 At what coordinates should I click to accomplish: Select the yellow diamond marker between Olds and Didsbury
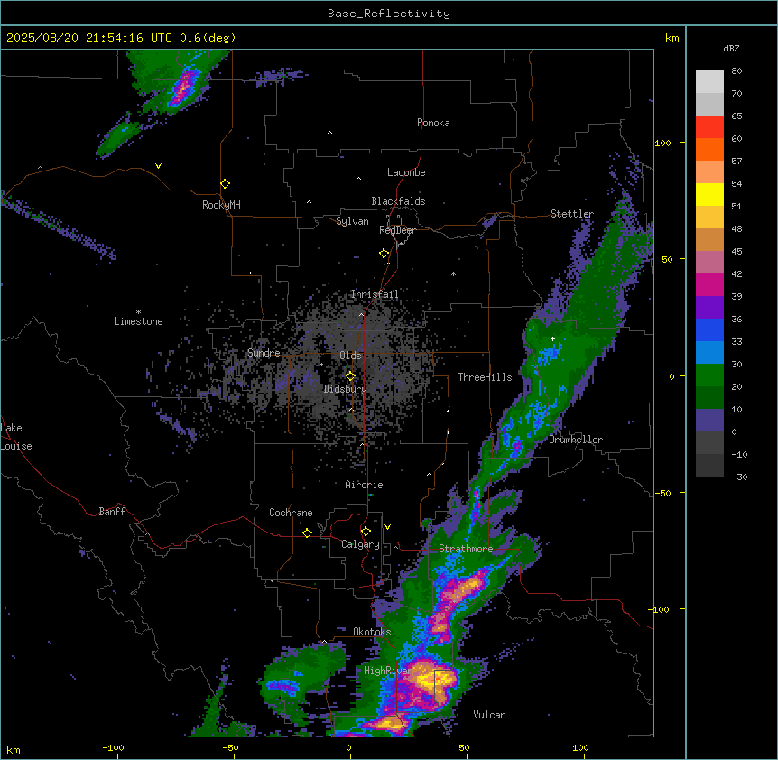[x=350, y=375]
